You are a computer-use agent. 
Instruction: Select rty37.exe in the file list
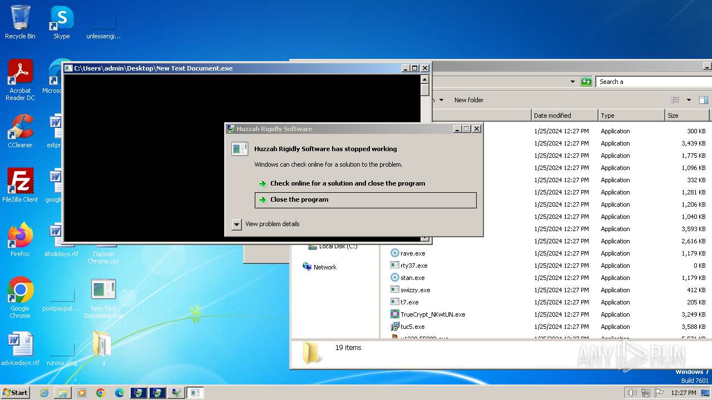(x=409, y=266)
